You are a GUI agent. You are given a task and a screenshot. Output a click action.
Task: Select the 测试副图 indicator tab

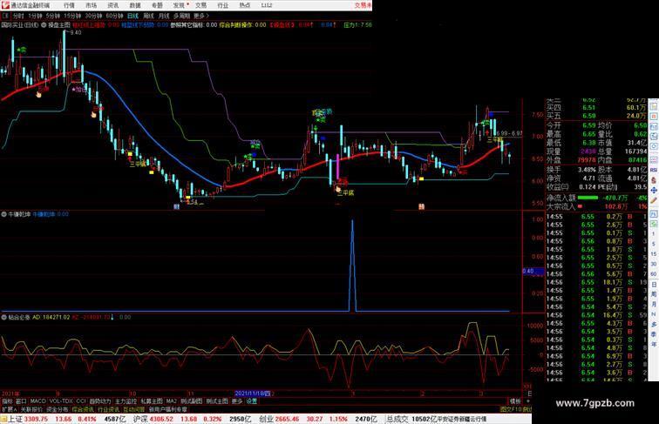coord(191,401)
